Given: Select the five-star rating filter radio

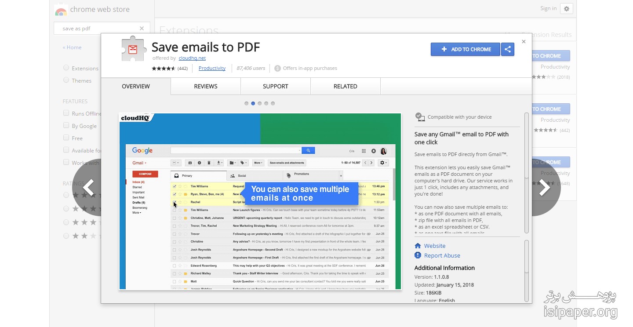Looking at the screenshot, I should pos(66,195).
